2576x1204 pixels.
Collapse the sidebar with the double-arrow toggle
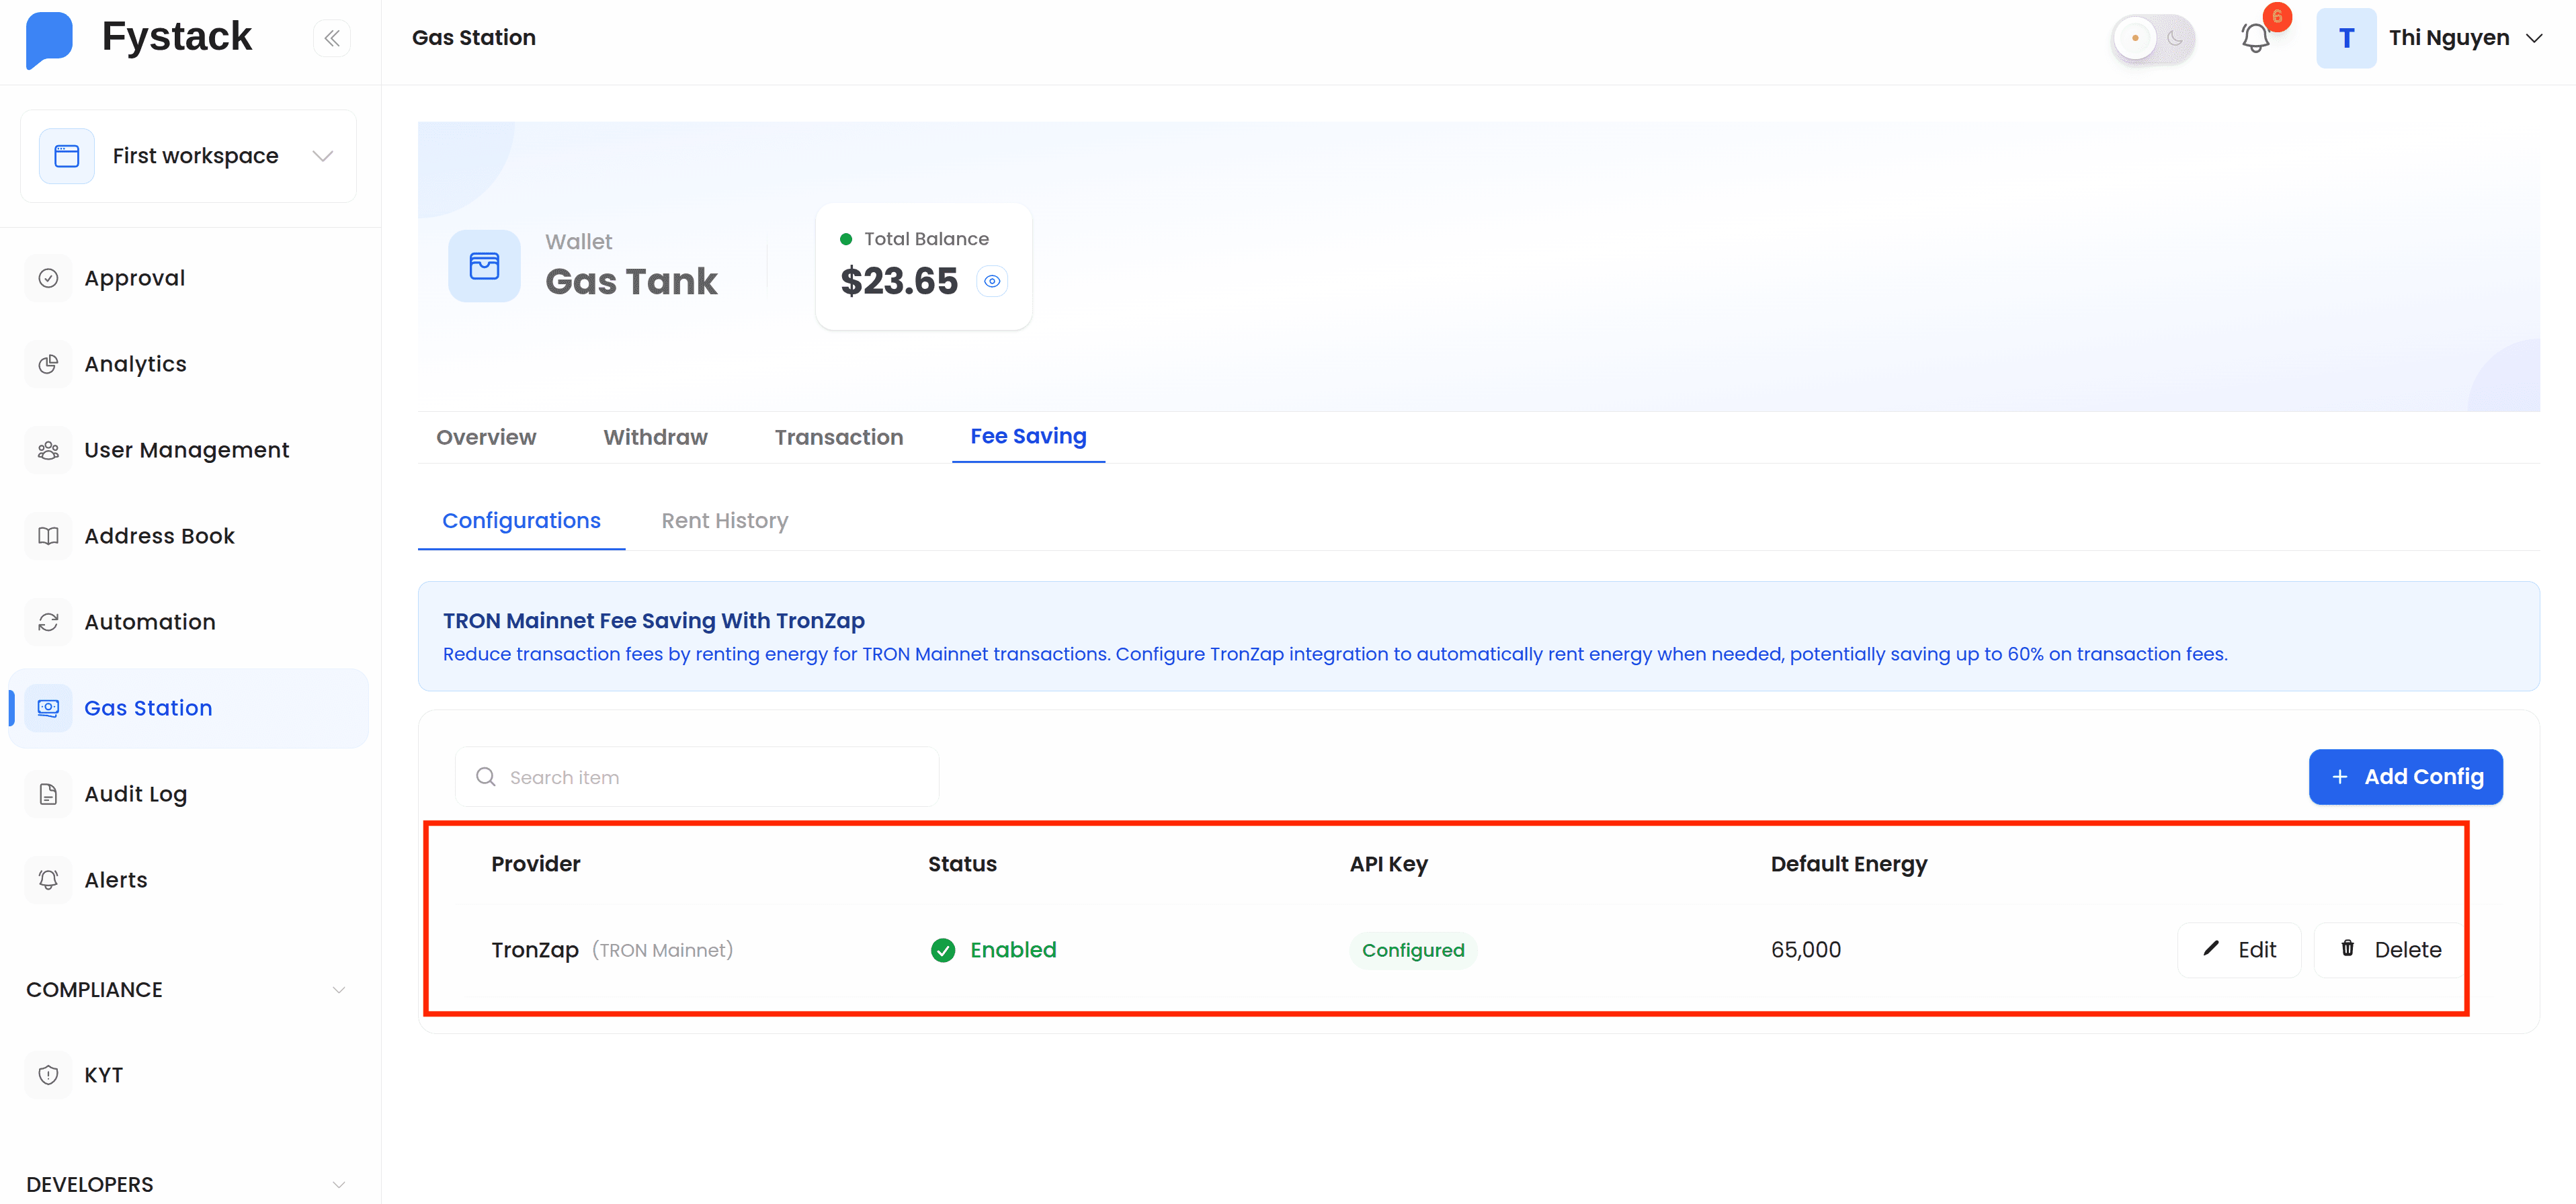(x=332, y=37)
